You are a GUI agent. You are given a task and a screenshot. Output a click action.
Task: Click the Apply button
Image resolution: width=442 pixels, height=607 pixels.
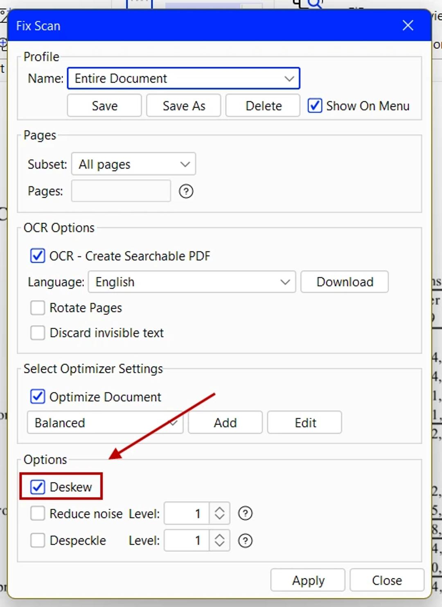tap(308, 580)
